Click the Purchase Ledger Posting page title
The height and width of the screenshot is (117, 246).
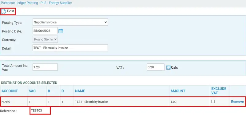tap(36, 3)
